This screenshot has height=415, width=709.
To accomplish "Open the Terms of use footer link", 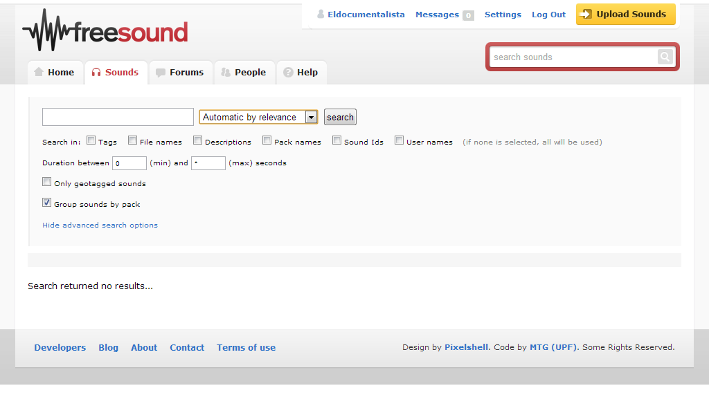I will 246,348.
